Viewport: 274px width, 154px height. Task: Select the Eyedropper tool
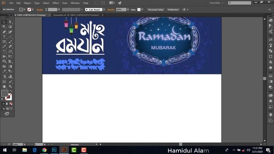(4, 71)
